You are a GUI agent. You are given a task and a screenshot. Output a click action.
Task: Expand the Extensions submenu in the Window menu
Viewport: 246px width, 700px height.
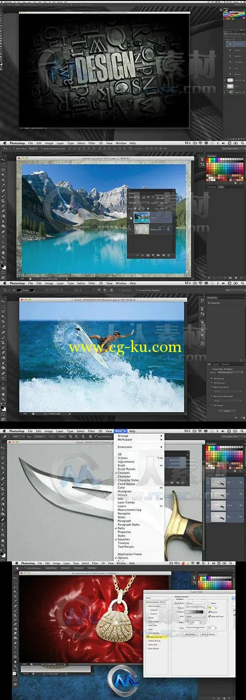click(x=139, y=447)
